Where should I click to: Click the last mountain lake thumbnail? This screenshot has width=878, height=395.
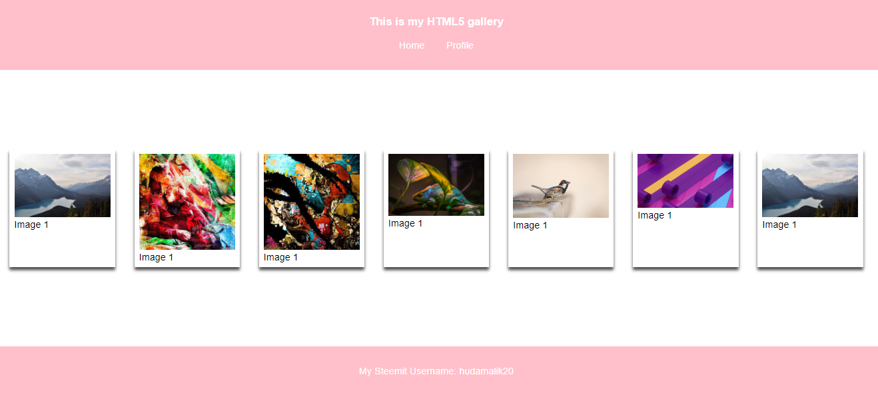pyautogui.click(x=810, y=186)
